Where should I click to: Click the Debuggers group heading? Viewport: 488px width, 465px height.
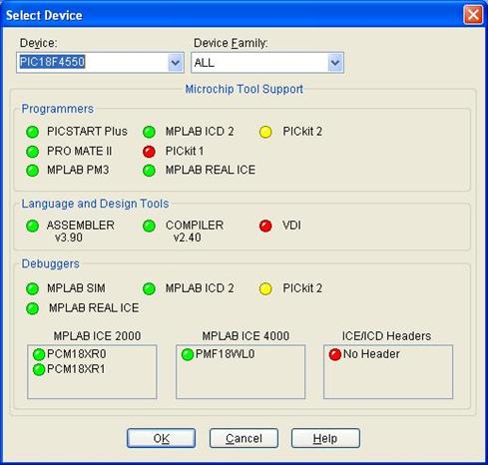[51, 263]
